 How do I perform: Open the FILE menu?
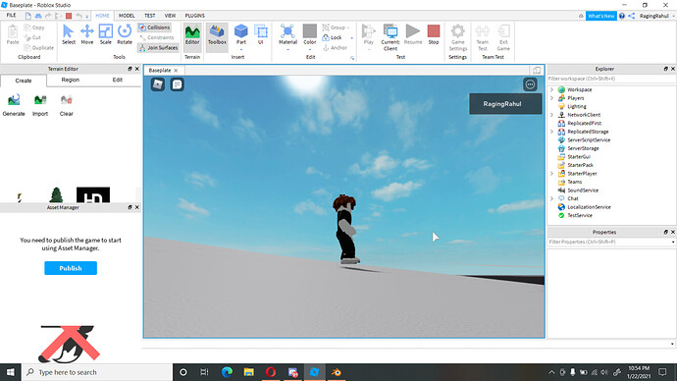click(x=11, y=15)
